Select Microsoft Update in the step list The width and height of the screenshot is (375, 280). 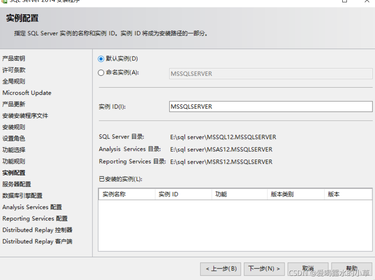(27, 93)
